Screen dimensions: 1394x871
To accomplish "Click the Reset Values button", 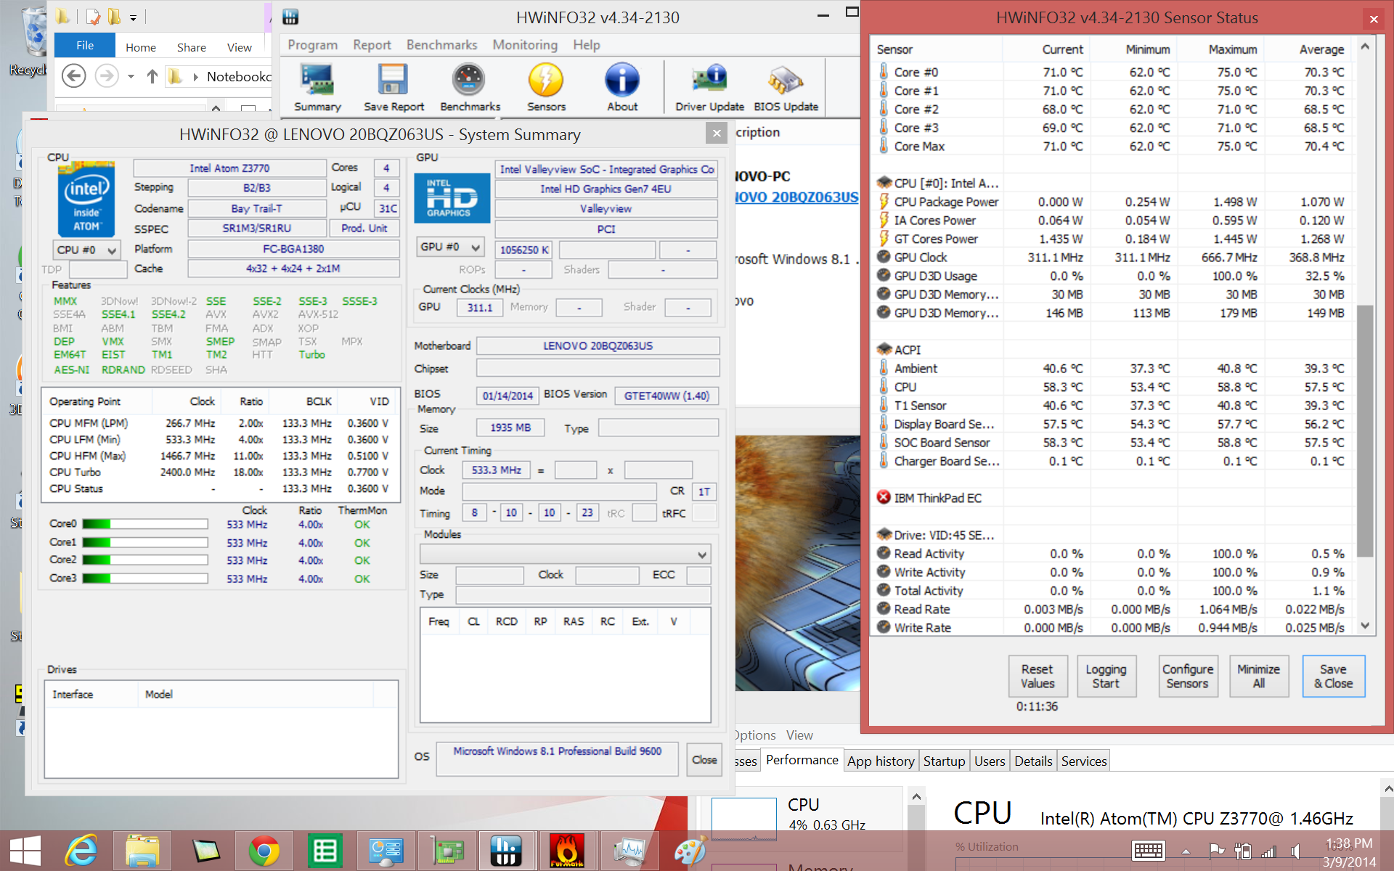I will click(x=1037, y=676).
